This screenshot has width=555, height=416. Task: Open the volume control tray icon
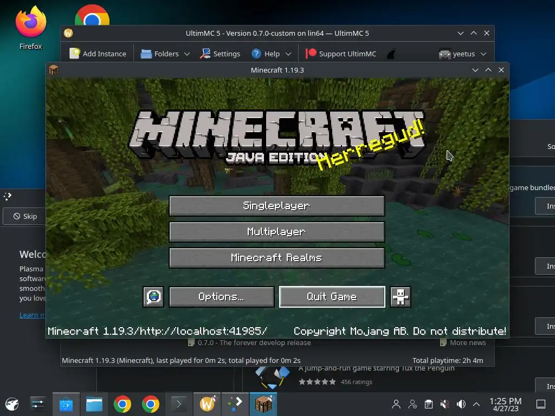[x=461, y=404]
